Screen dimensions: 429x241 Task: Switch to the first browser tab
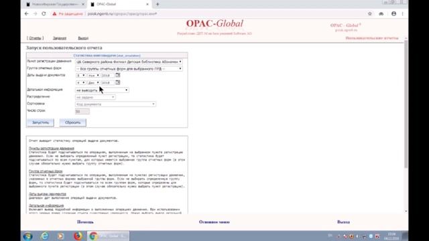pyautogui.click(x=54, y=4)
